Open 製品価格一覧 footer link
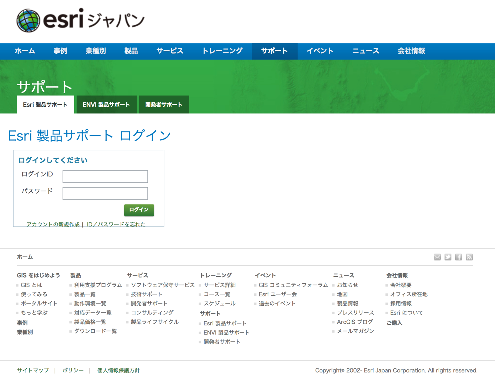 90,322
